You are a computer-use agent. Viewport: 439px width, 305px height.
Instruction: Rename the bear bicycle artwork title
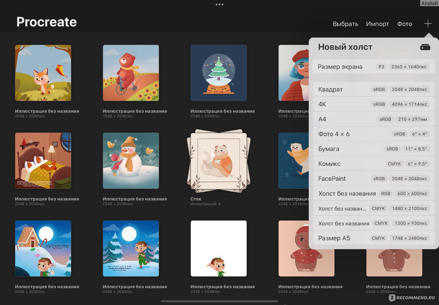click(135, 111)
